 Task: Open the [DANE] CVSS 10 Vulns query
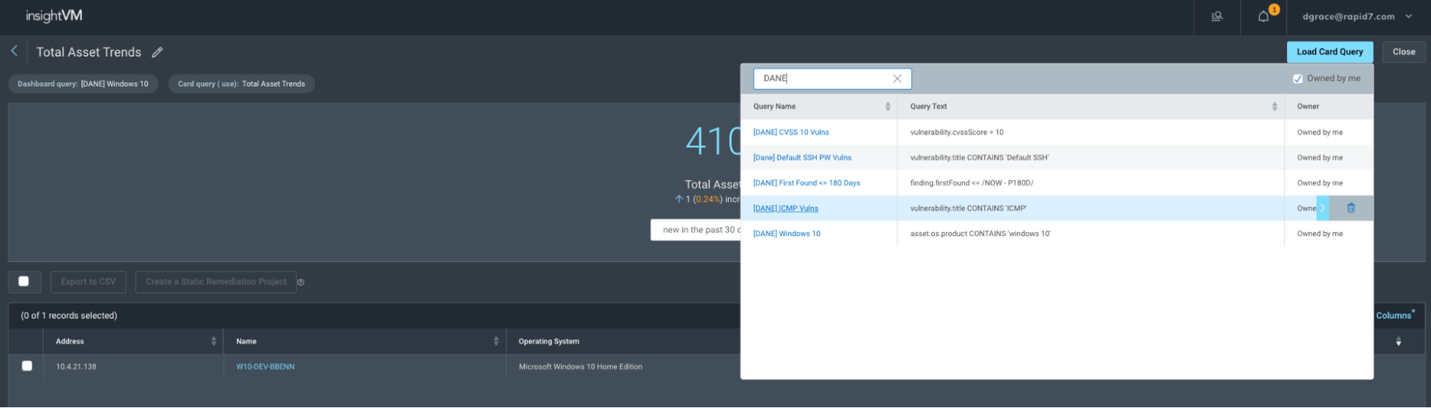click(x=790, y=132)
